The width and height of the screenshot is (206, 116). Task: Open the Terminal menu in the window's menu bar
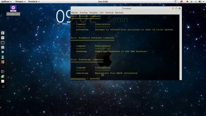point(109,13)
